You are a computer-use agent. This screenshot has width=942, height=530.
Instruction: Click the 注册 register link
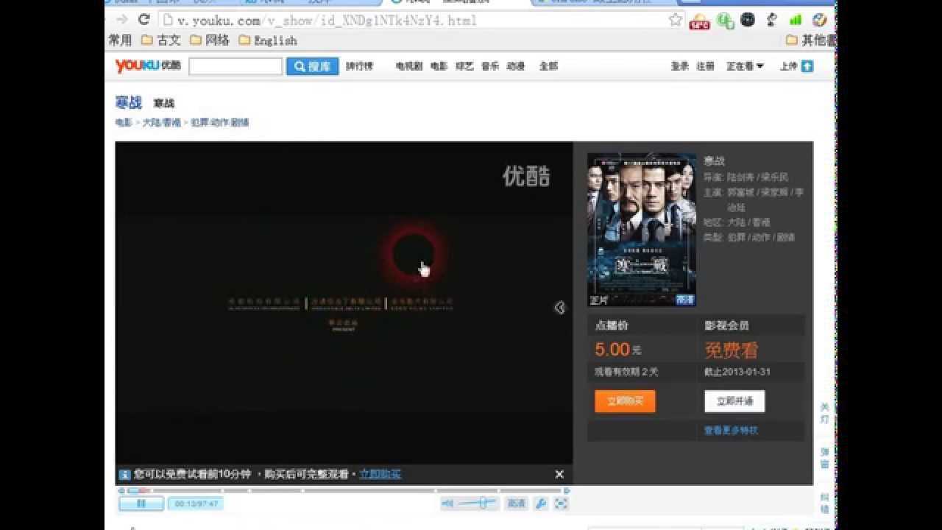tap(706, 66)
